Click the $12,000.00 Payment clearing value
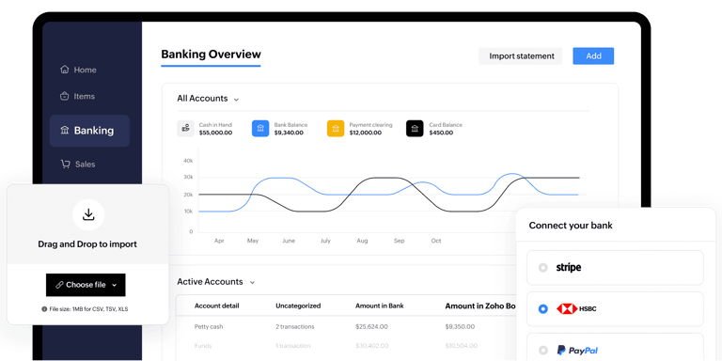722x361 pixels. coord(365,133)
